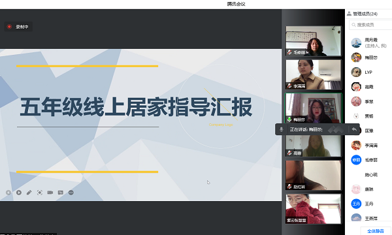Click the subtitles icon on slide toolbar

pos(61,193)
